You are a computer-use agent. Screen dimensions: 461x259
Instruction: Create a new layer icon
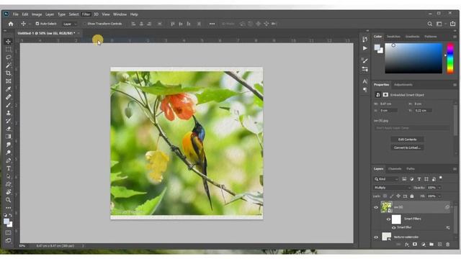click(439, 245)
